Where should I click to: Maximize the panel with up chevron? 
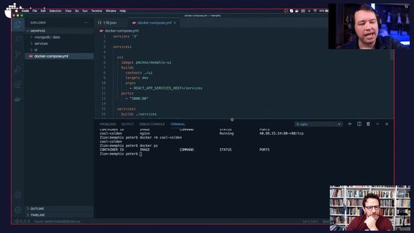[x=378, y=124]
